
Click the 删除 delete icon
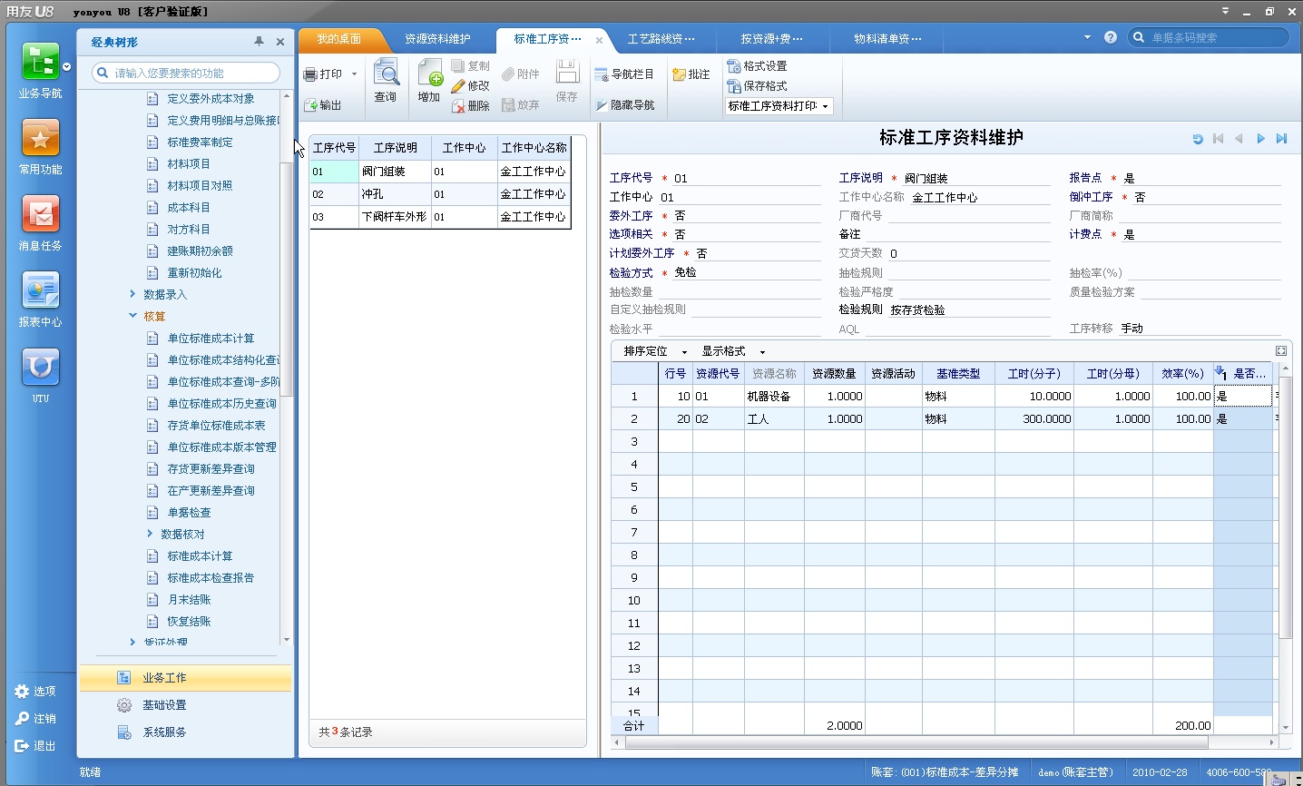click(x=458, y=106)
